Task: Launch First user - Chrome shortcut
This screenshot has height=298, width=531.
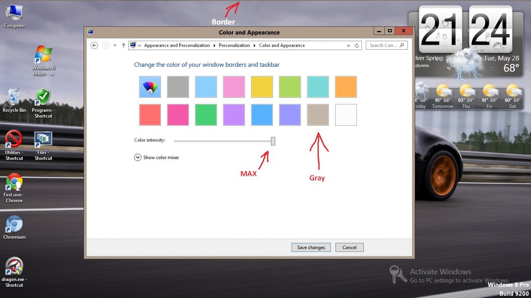Action: coord(14,188)
